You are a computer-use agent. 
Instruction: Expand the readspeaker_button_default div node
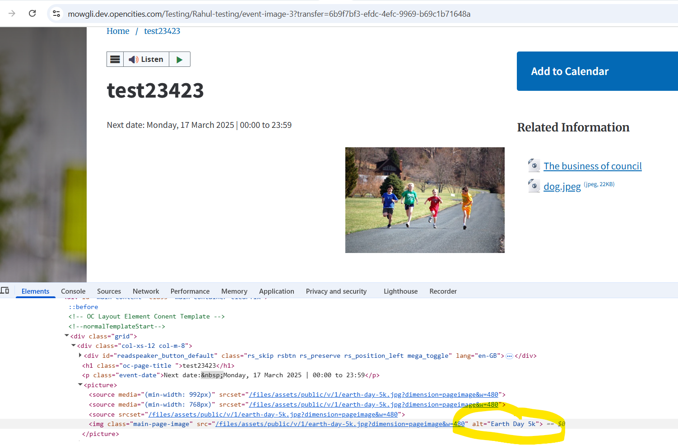pos(80,356)
